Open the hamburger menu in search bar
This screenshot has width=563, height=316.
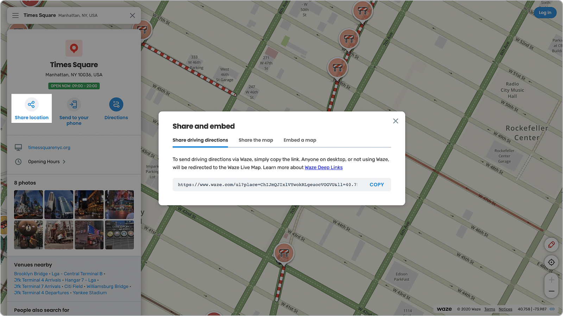(15, 15)
